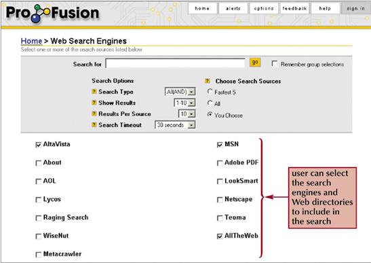Screen dimensions: 371x263
Task: Open help icon beside Search Type
Action: pyautogui.click(x=94, y=91)
